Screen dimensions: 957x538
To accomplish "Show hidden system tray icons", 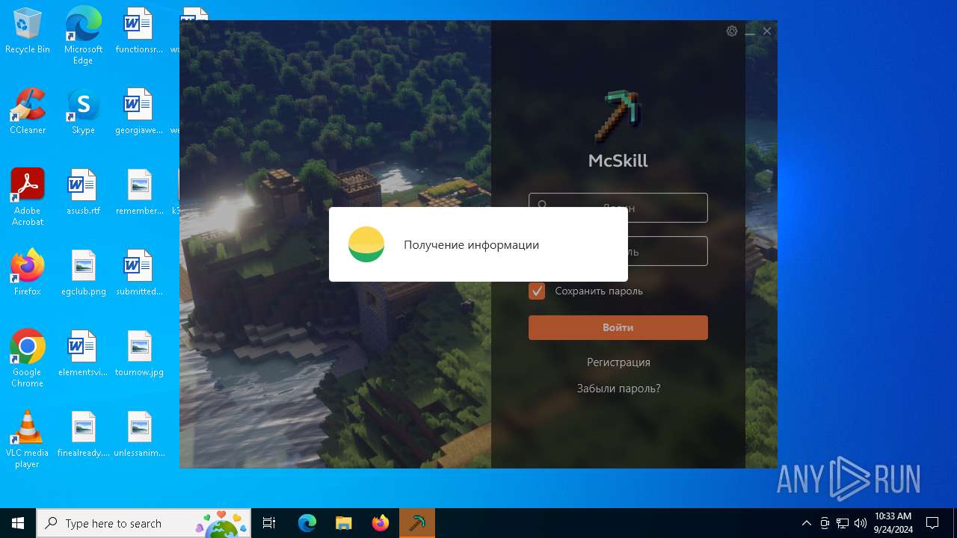I will tap(806, 523).
